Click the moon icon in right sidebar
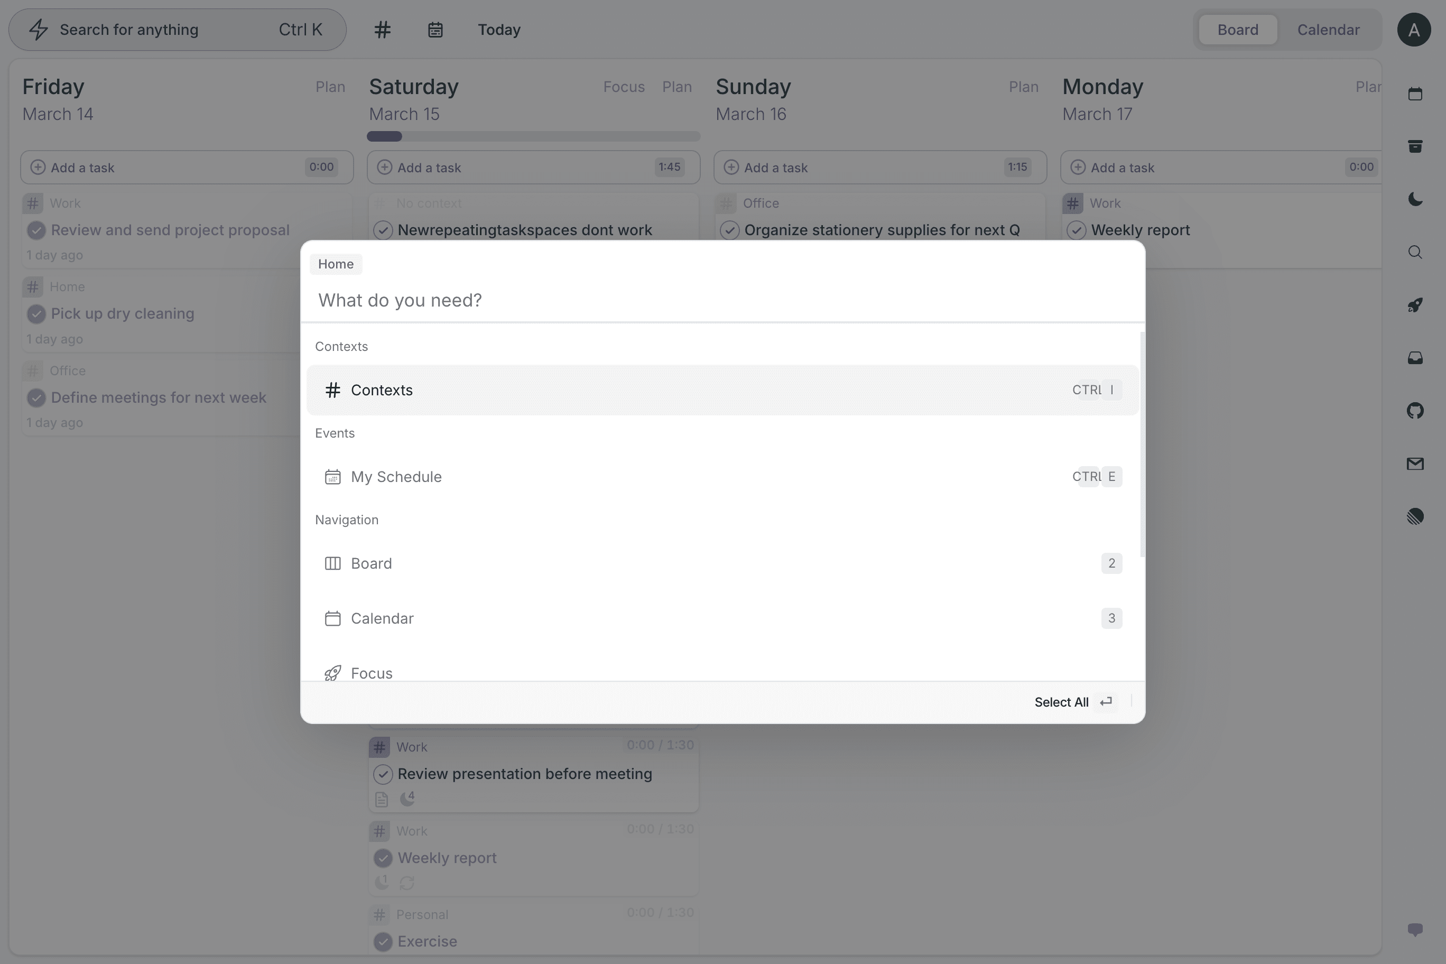This screenshot has width=1446, height=964. coord(1415,199)
